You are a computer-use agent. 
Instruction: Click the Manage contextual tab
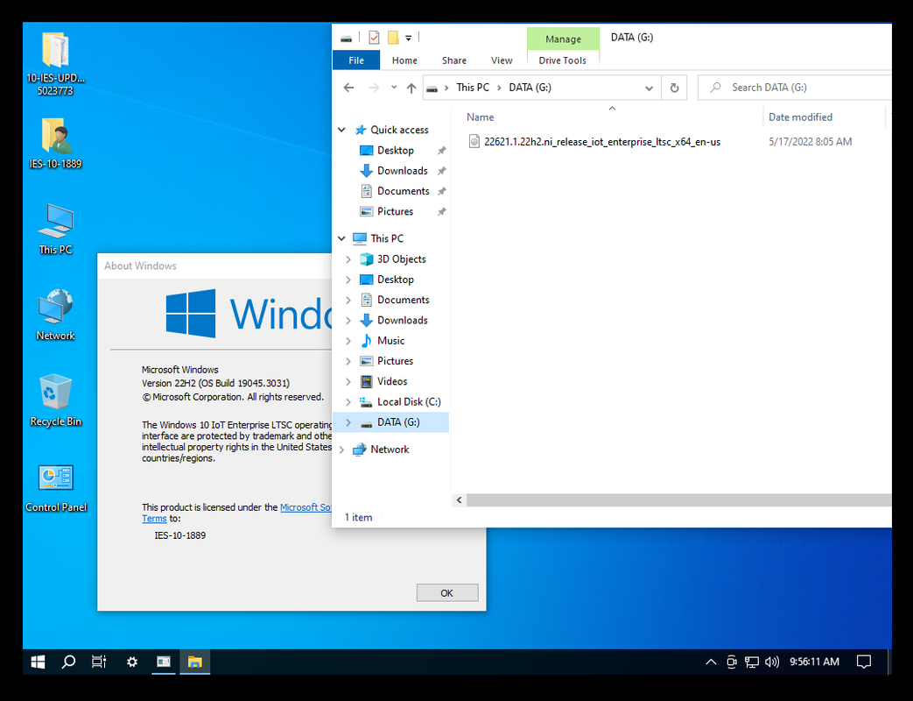(x=563, y=39)
